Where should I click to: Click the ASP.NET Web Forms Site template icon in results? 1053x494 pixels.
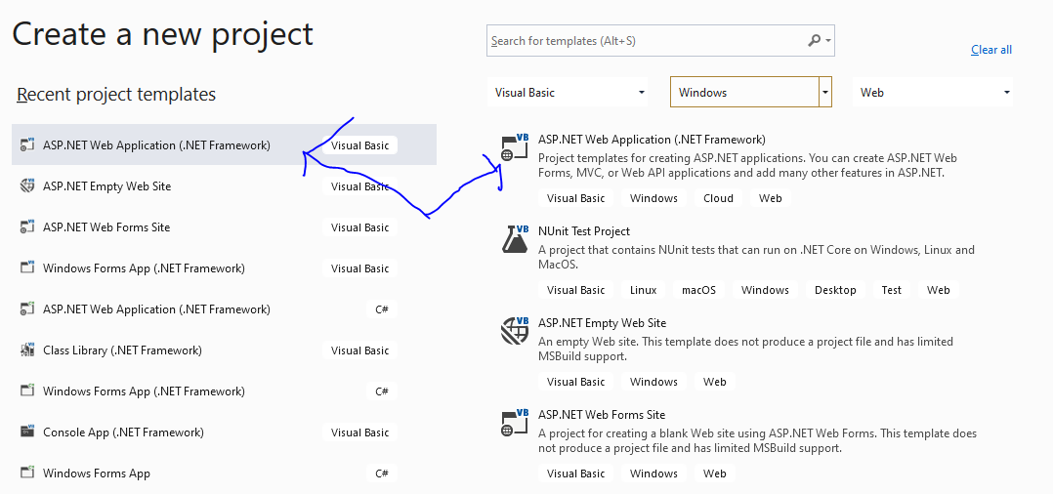coord(515,422)
